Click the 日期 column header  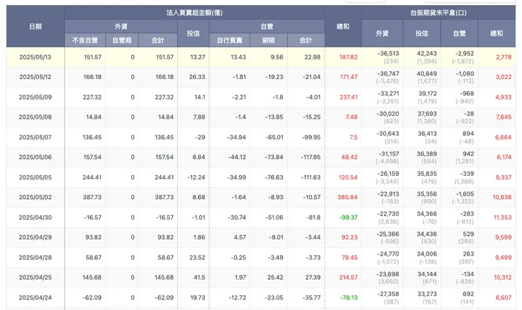(x=35, y=26)
